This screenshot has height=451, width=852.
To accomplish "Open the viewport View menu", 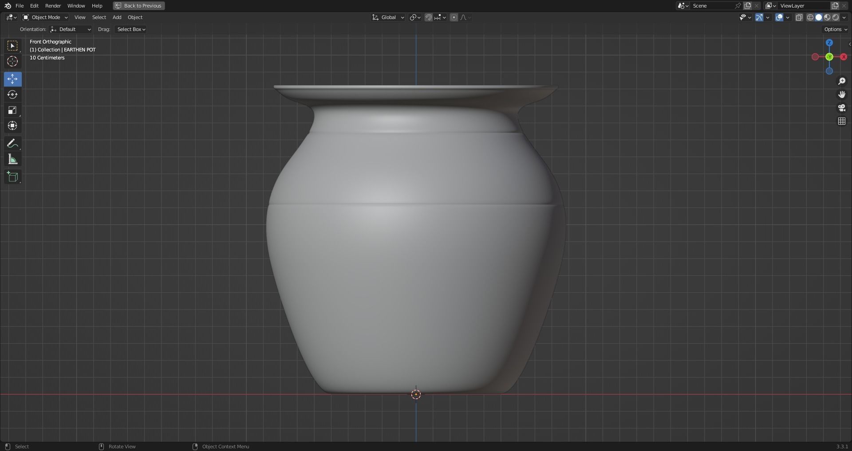I will 80,17.
